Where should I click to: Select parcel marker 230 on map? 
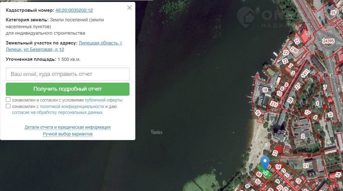[x=294, y=50]
